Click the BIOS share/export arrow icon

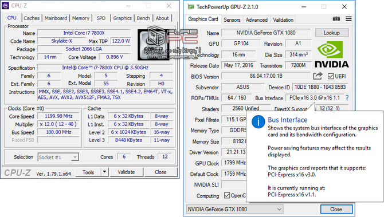coord(318,76)
